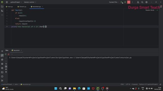Show hidden system tray icons chevron
This screenshot has height=91, width=163.
pyautogui.click(x=131, y=88)
